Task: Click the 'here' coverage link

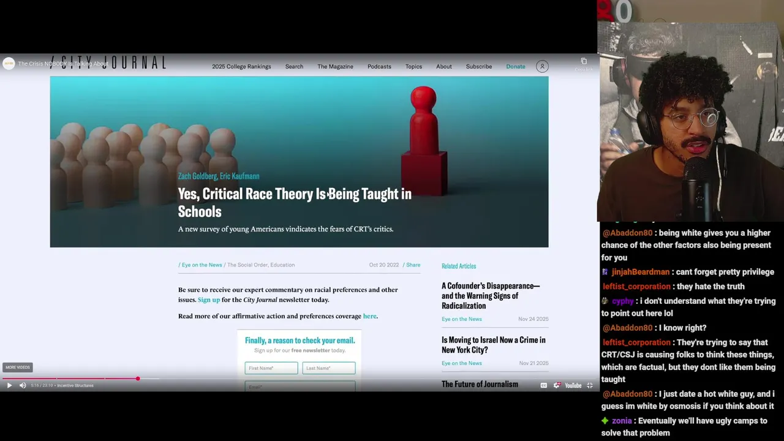Action: point(369,316)
